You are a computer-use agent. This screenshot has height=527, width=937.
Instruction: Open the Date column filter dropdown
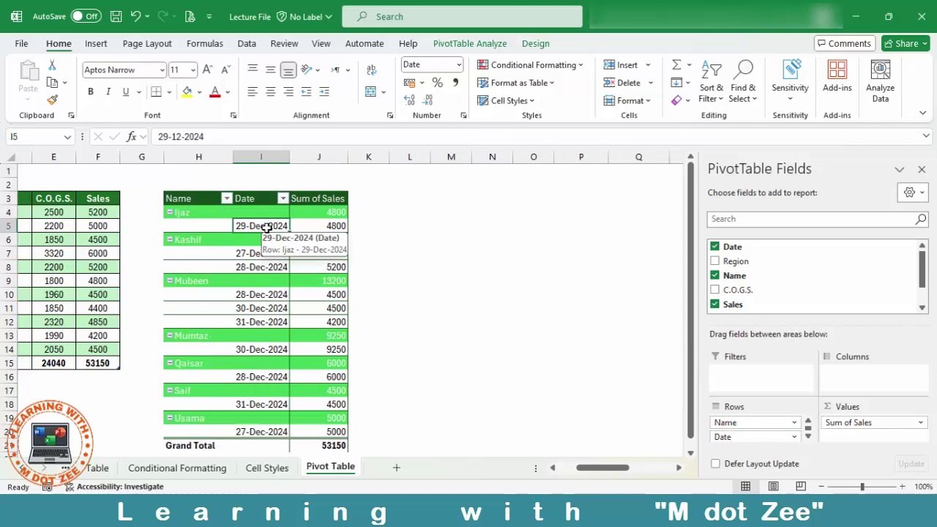click(283, 198)
